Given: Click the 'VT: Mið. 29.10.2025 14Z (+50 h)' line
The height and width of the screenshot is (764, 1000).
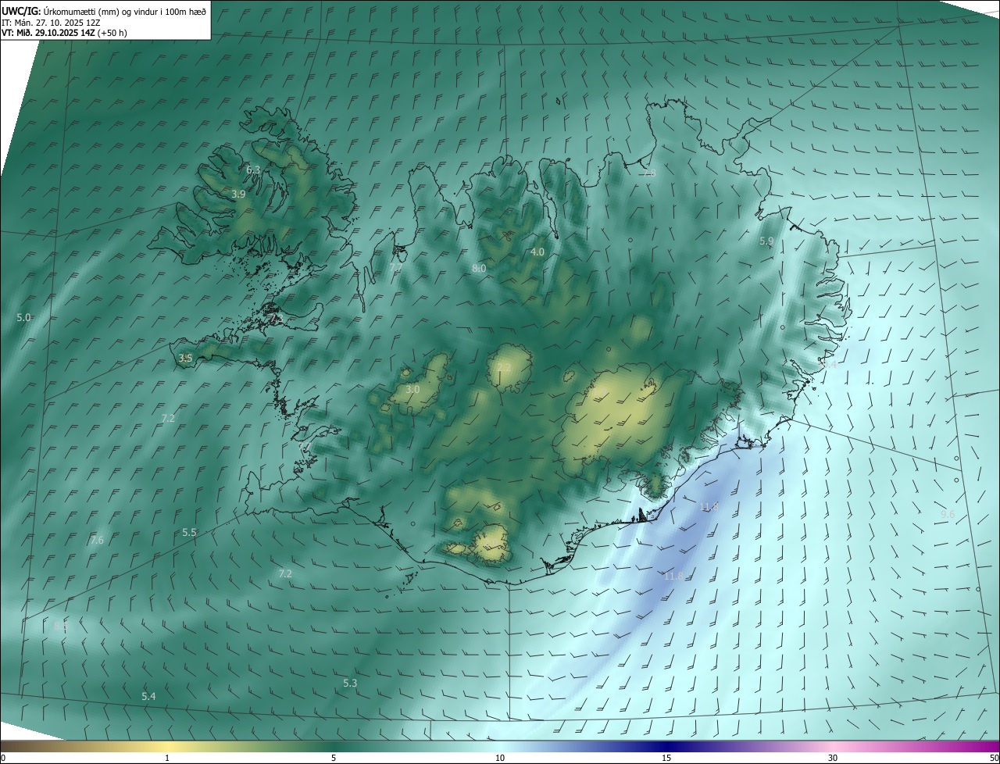Looking at the screenshot, I should [x=64, y=33].
